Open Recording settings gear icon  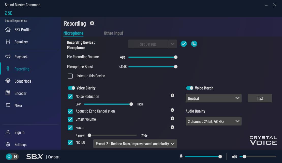coord(92,23)
